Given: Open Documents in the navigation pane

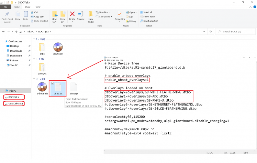Looking at the screenshot, I should click(x=14, y=55).
